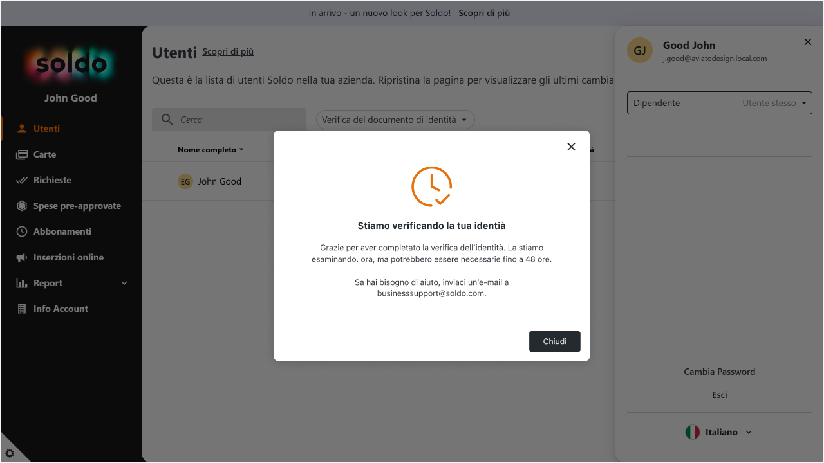
Task: Click the Cambia Password link
Action: click(720, 372)
